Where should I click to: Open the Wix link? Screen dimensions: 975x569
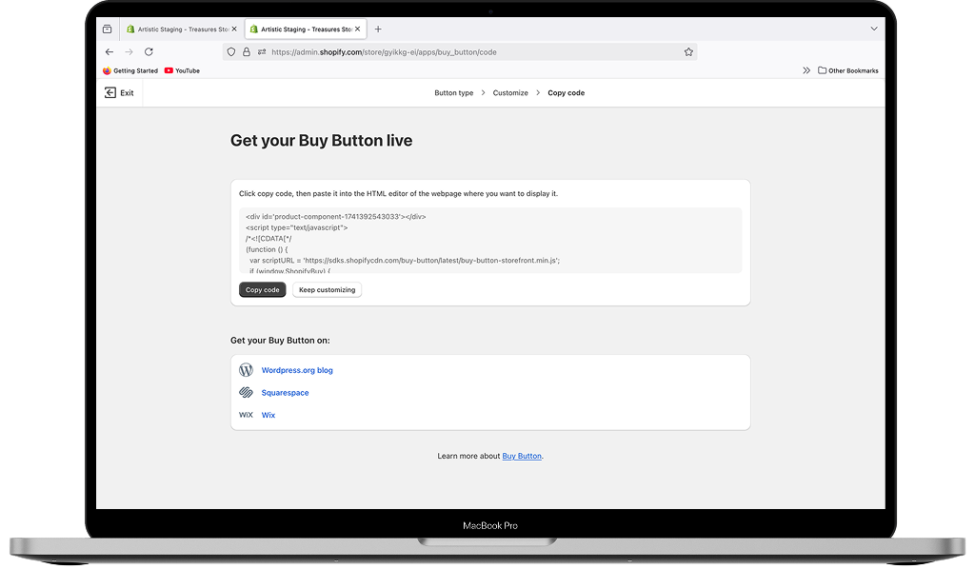pos(268,415)
